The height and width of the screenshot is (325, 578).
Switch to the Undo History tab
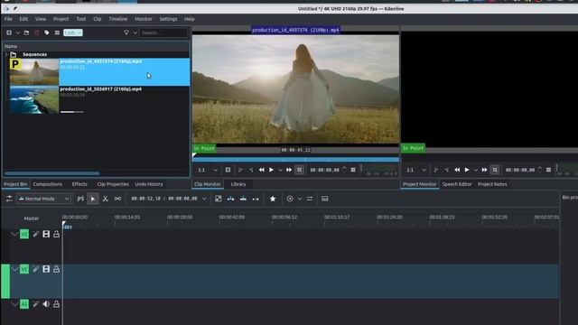[149, 184]
